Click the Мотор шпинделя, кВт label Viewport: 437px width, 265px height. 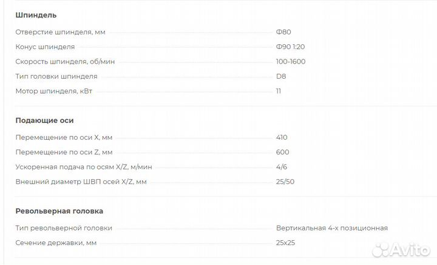tap(54, 91)
